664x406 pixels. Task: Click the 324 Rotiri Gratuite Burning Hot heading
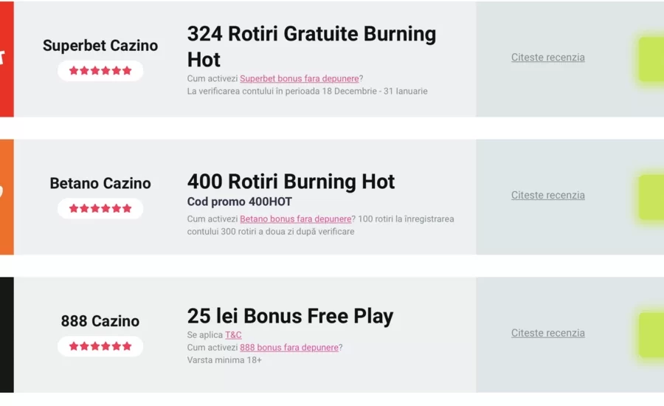pos(311,47)
